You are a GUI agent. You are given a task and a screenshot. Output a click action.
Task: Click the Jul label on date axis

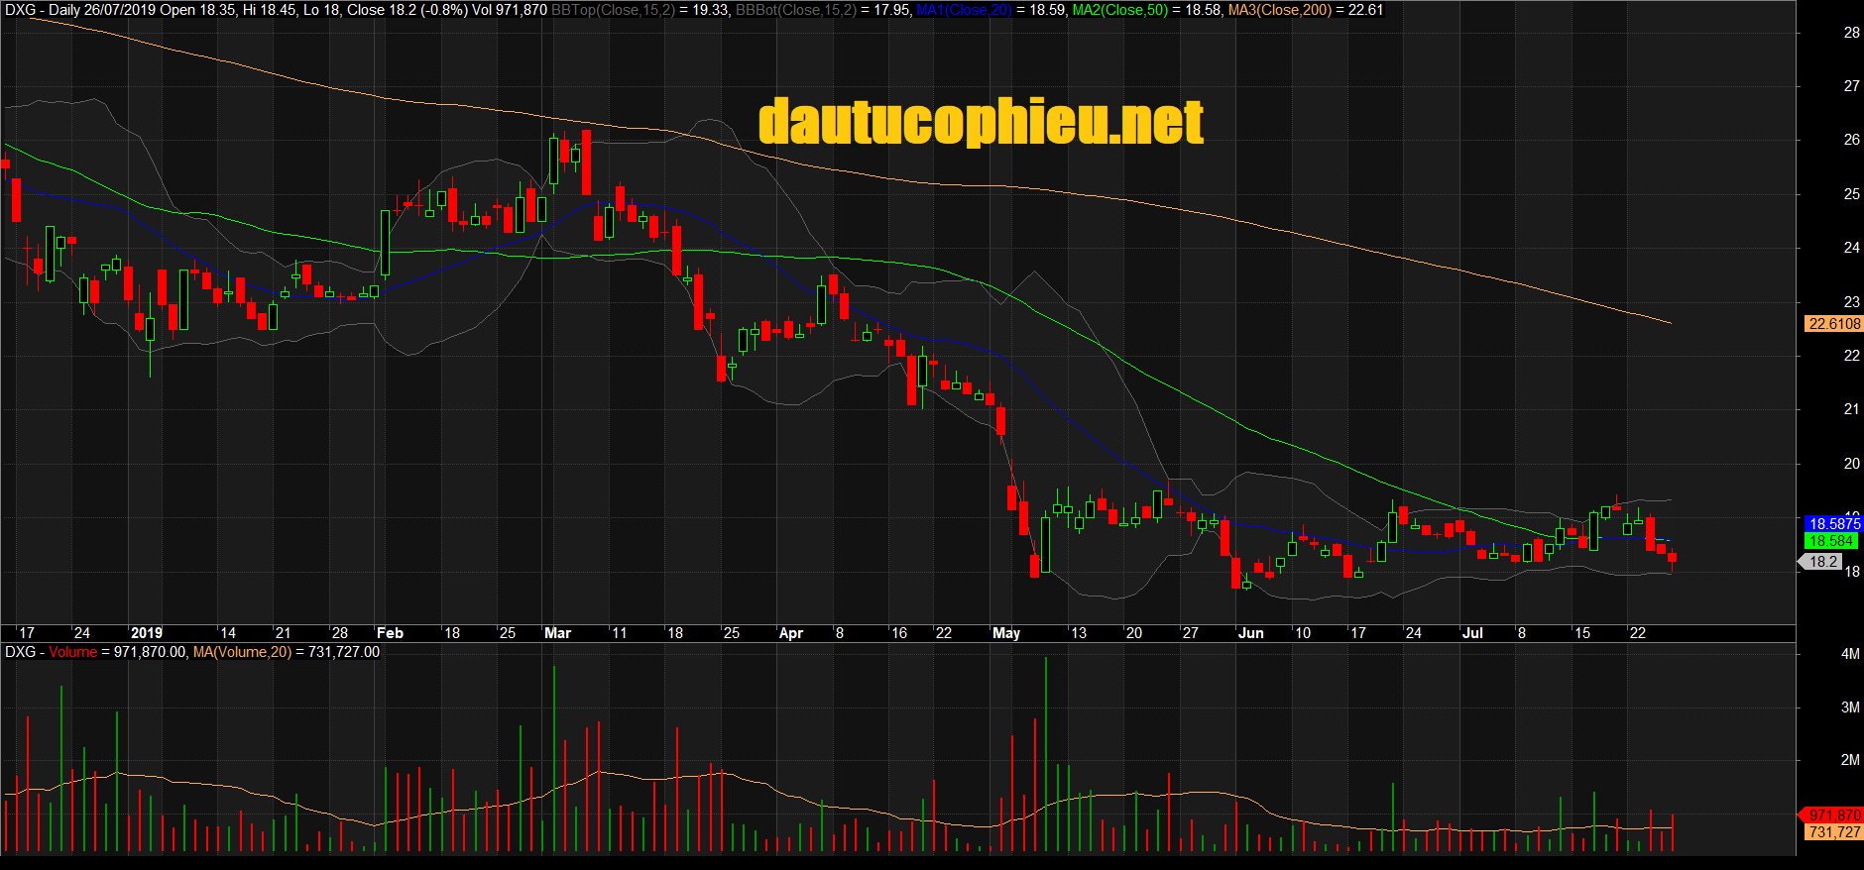tap(1472, 633)
